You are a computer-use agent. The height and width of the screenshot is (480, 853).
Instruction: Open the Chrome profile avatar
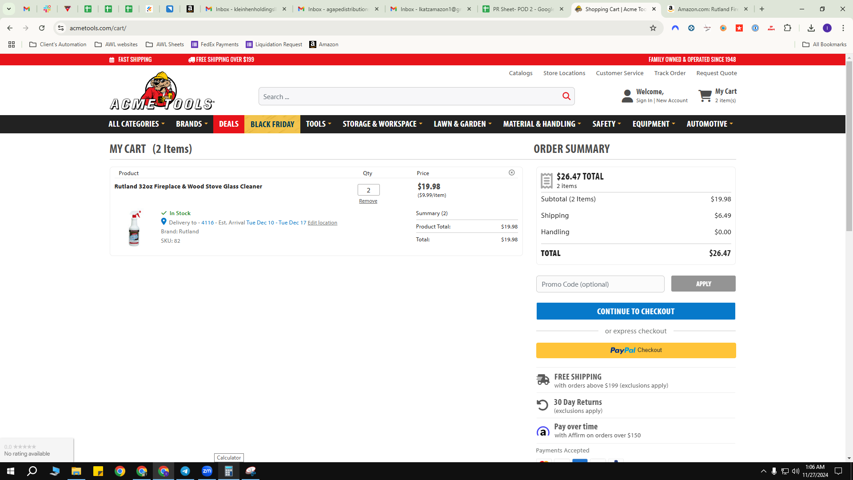(x=827, y=28)
